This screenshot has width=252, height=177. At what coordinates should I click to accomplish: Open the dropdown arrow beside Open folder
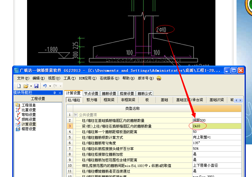pos(31,86)
